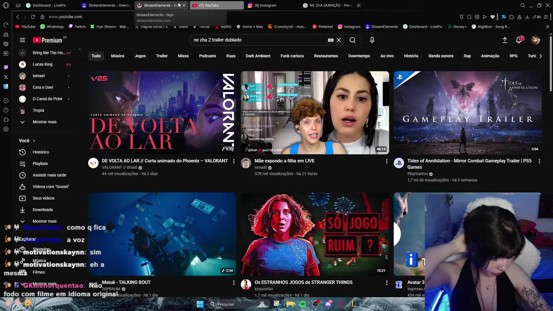Click the browser downloads icon
This screenshot has height=311, width=553.
[527, 17]
